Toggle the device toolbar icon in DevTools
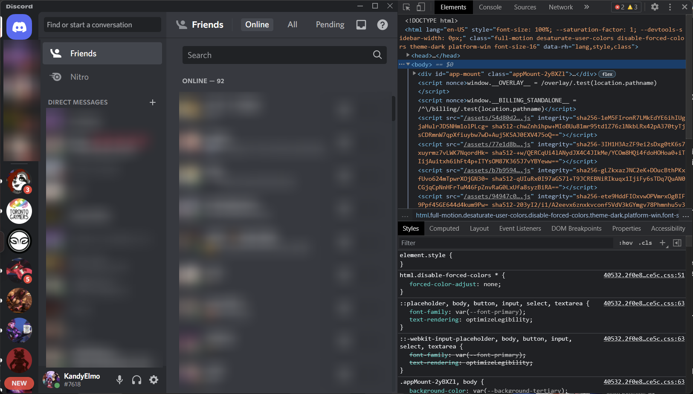Screen dimensions: 693x394 coord(420,7)
